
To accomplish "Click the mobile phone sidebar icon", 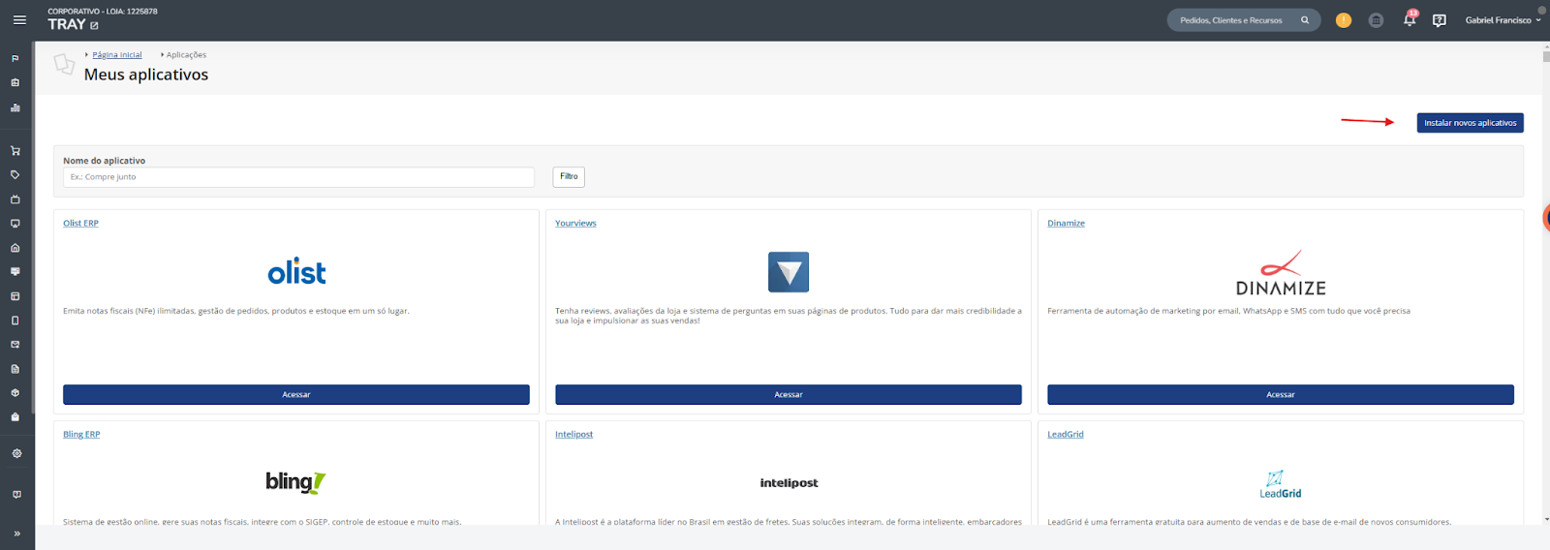I will [15, 321].
